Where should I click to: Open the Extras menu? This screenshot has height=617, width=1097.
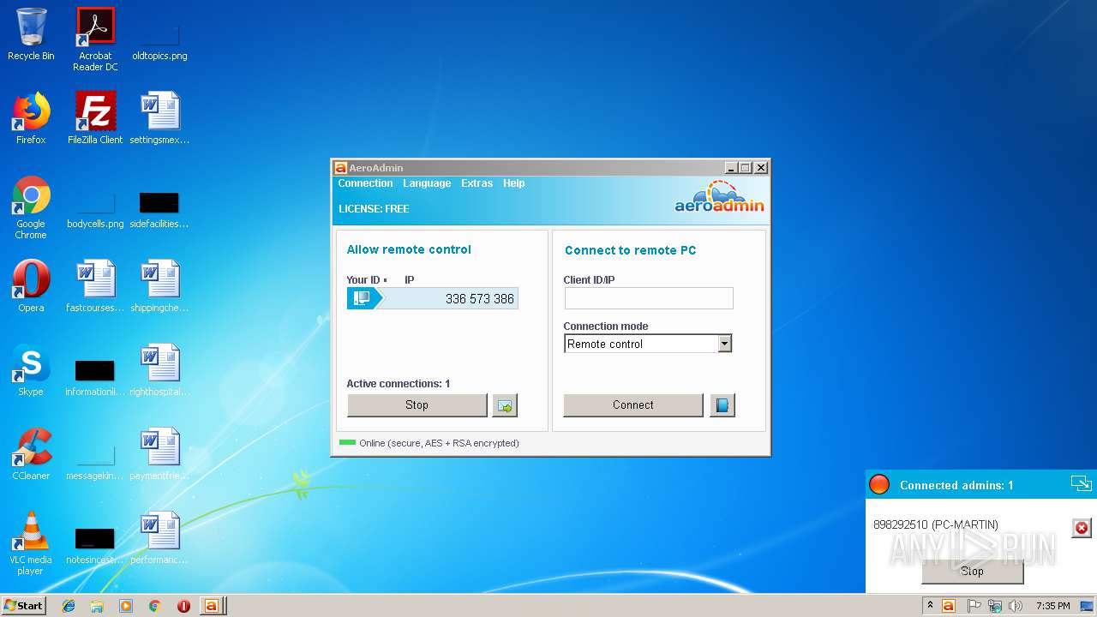(x=477, y=183)
